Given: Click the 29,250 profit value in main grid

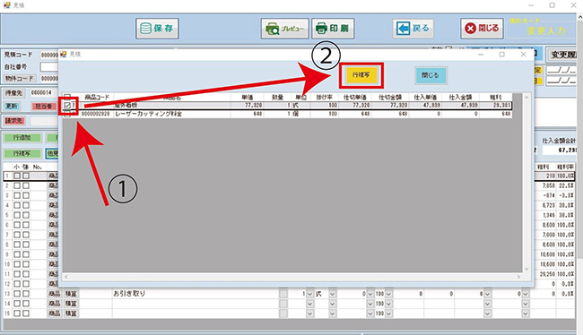Looking at the screenshot, I should tap(546, 274).
